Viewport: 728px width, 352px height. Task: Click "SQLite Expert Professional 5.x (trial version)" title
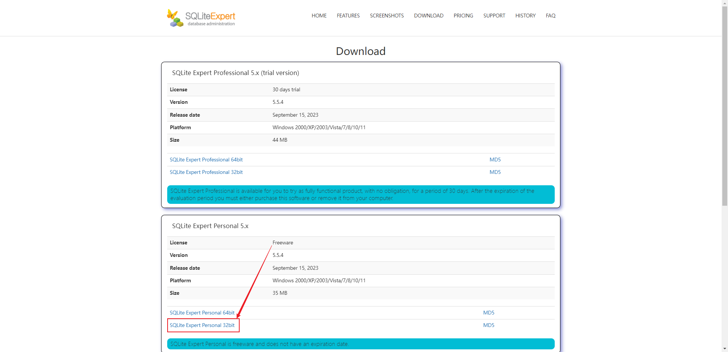point(235,73)
